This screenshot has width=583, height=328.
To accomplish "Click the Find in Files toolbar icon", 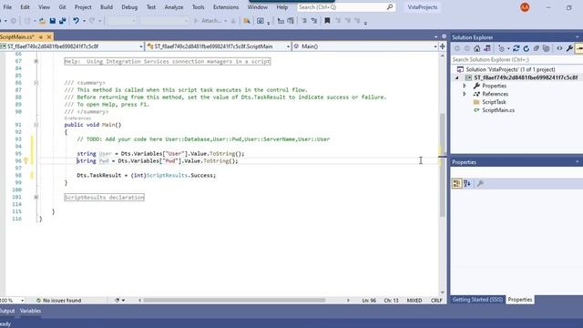I will pyautogui.click(x=247, y=21).
